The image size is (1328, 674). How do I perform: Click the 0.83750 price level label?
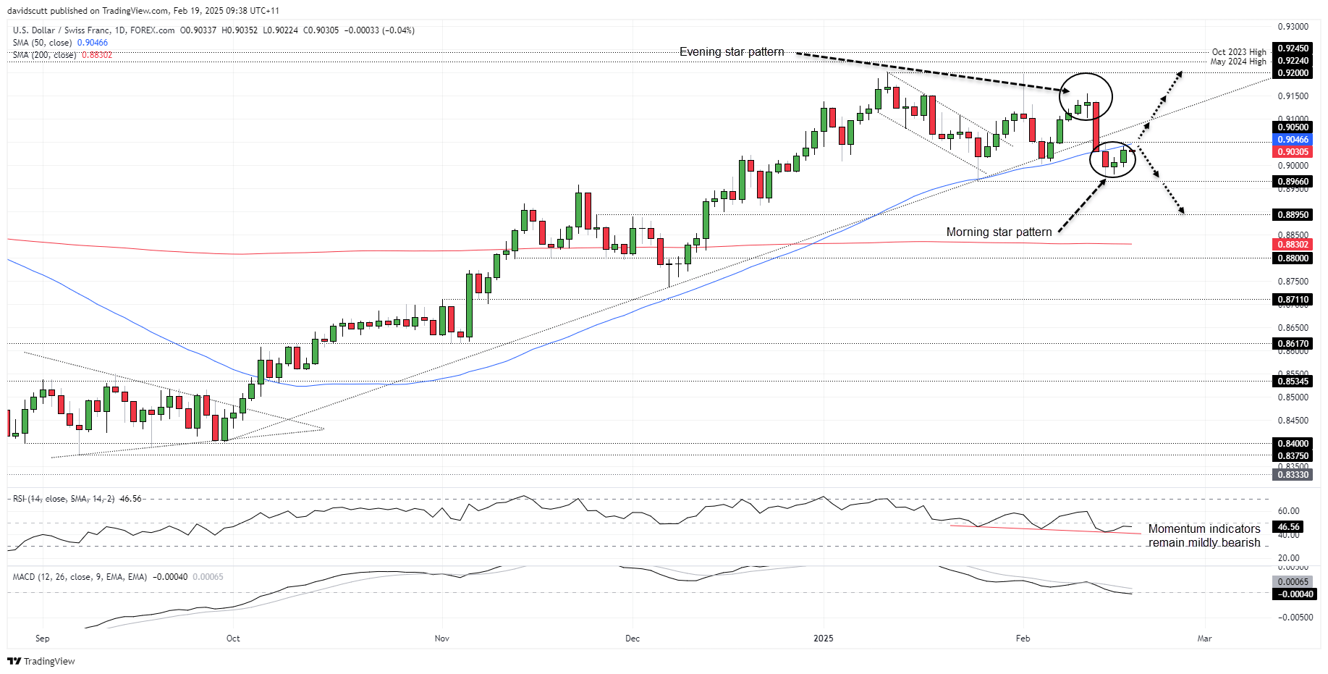coord(1293,456)
